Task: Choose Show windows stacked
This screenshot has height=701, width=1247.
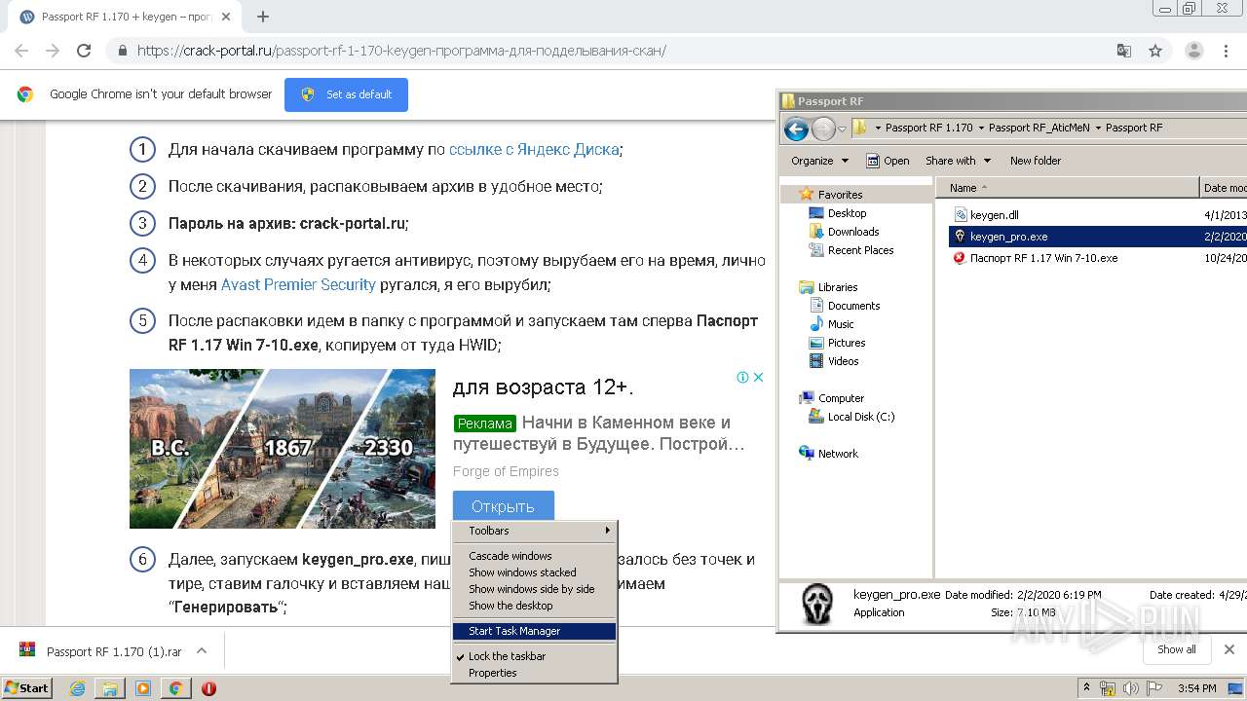Action: [535, 572]
